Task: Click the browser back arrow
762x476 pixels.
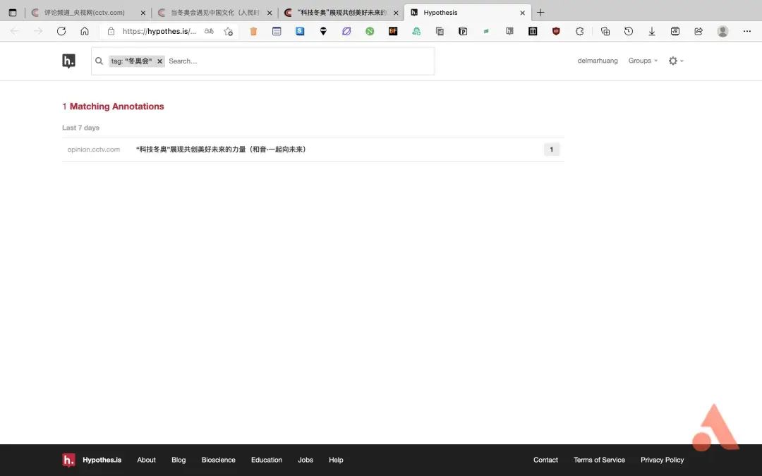Action: (15, 31)
